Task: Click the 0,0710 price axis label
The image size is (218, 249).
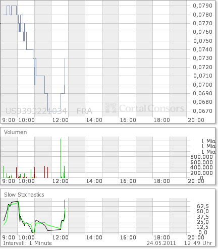Action: (202, 76)
